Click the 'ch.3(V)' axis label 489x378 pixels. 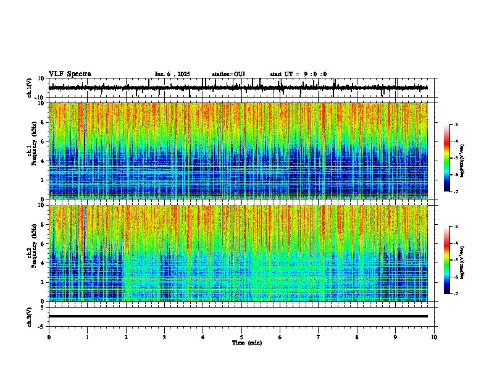pyautogui.click(x=30, y=317)
